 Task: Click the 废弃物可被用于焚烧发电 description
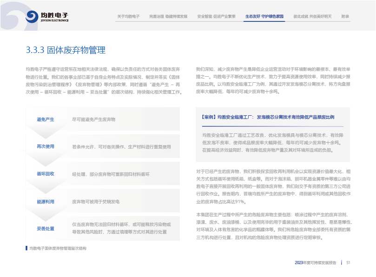[95, 202]
